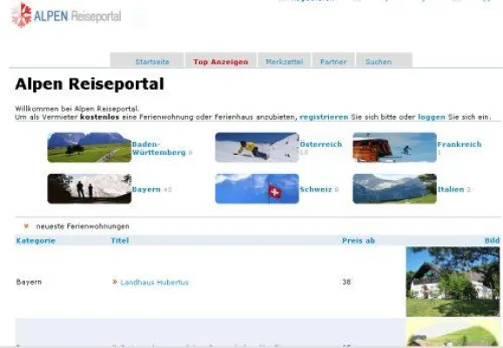Click the Schweiz Swiss flag thumbnail
The image size is (503, 348).
tap(257, 189)
